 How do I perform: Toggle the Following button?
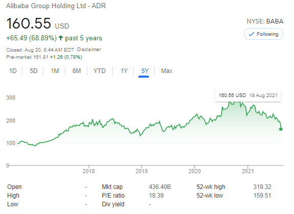(x=263, y=34)
